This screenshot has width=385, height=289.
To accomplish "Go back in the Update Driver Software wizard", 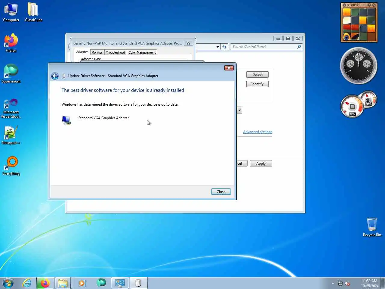I will coord(55,76).
